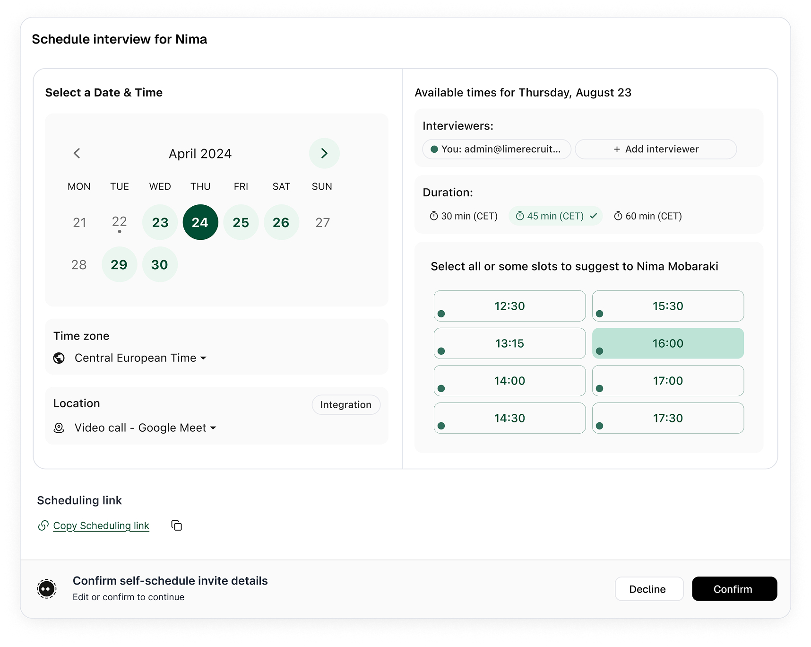The width and height of the screenshot is (811, 647).
Task: Click the assistant avatar icon
Action: pyautogui.click(x=47, y=589)
